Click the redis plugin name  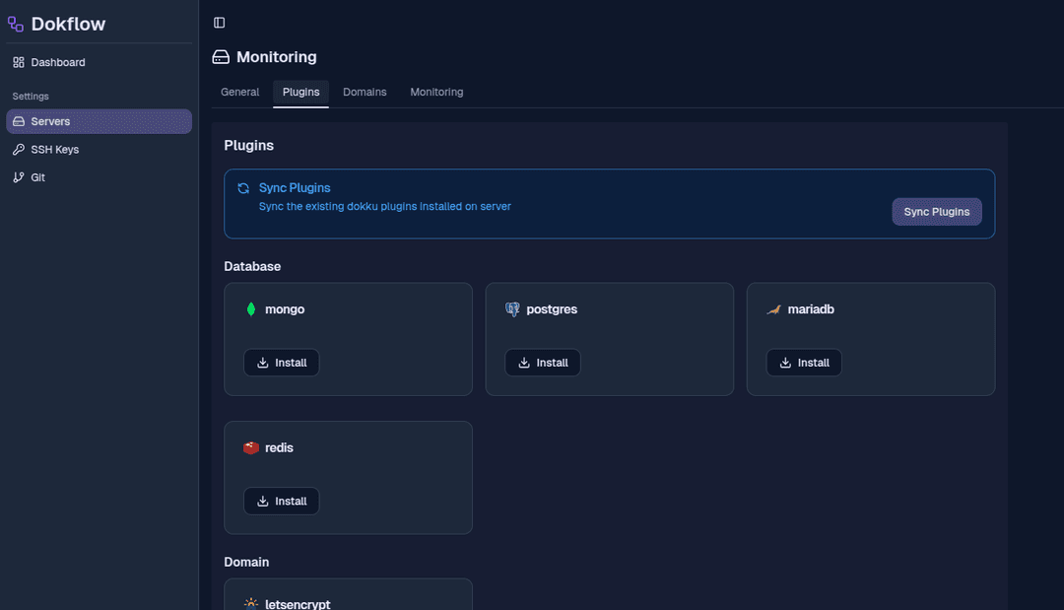pyautogui.click(x=279, y=447)
